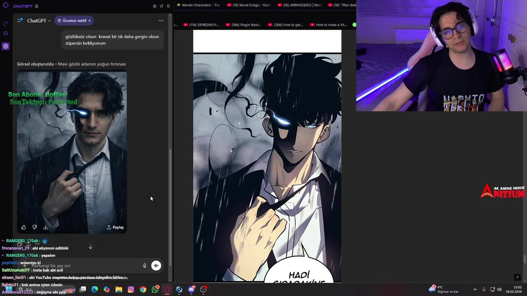Open Copilot from the taskbar
Image resolution: width=527 pixels, height=296 pixels.
point(107,289)
